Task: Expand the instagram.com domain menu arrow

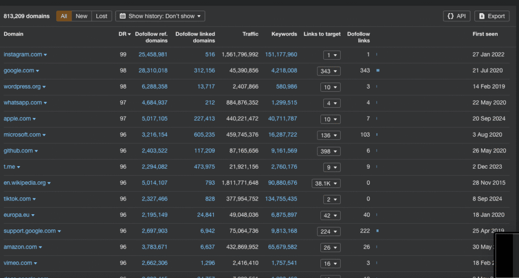Action: pyautogui.click(x=46, y=55)
